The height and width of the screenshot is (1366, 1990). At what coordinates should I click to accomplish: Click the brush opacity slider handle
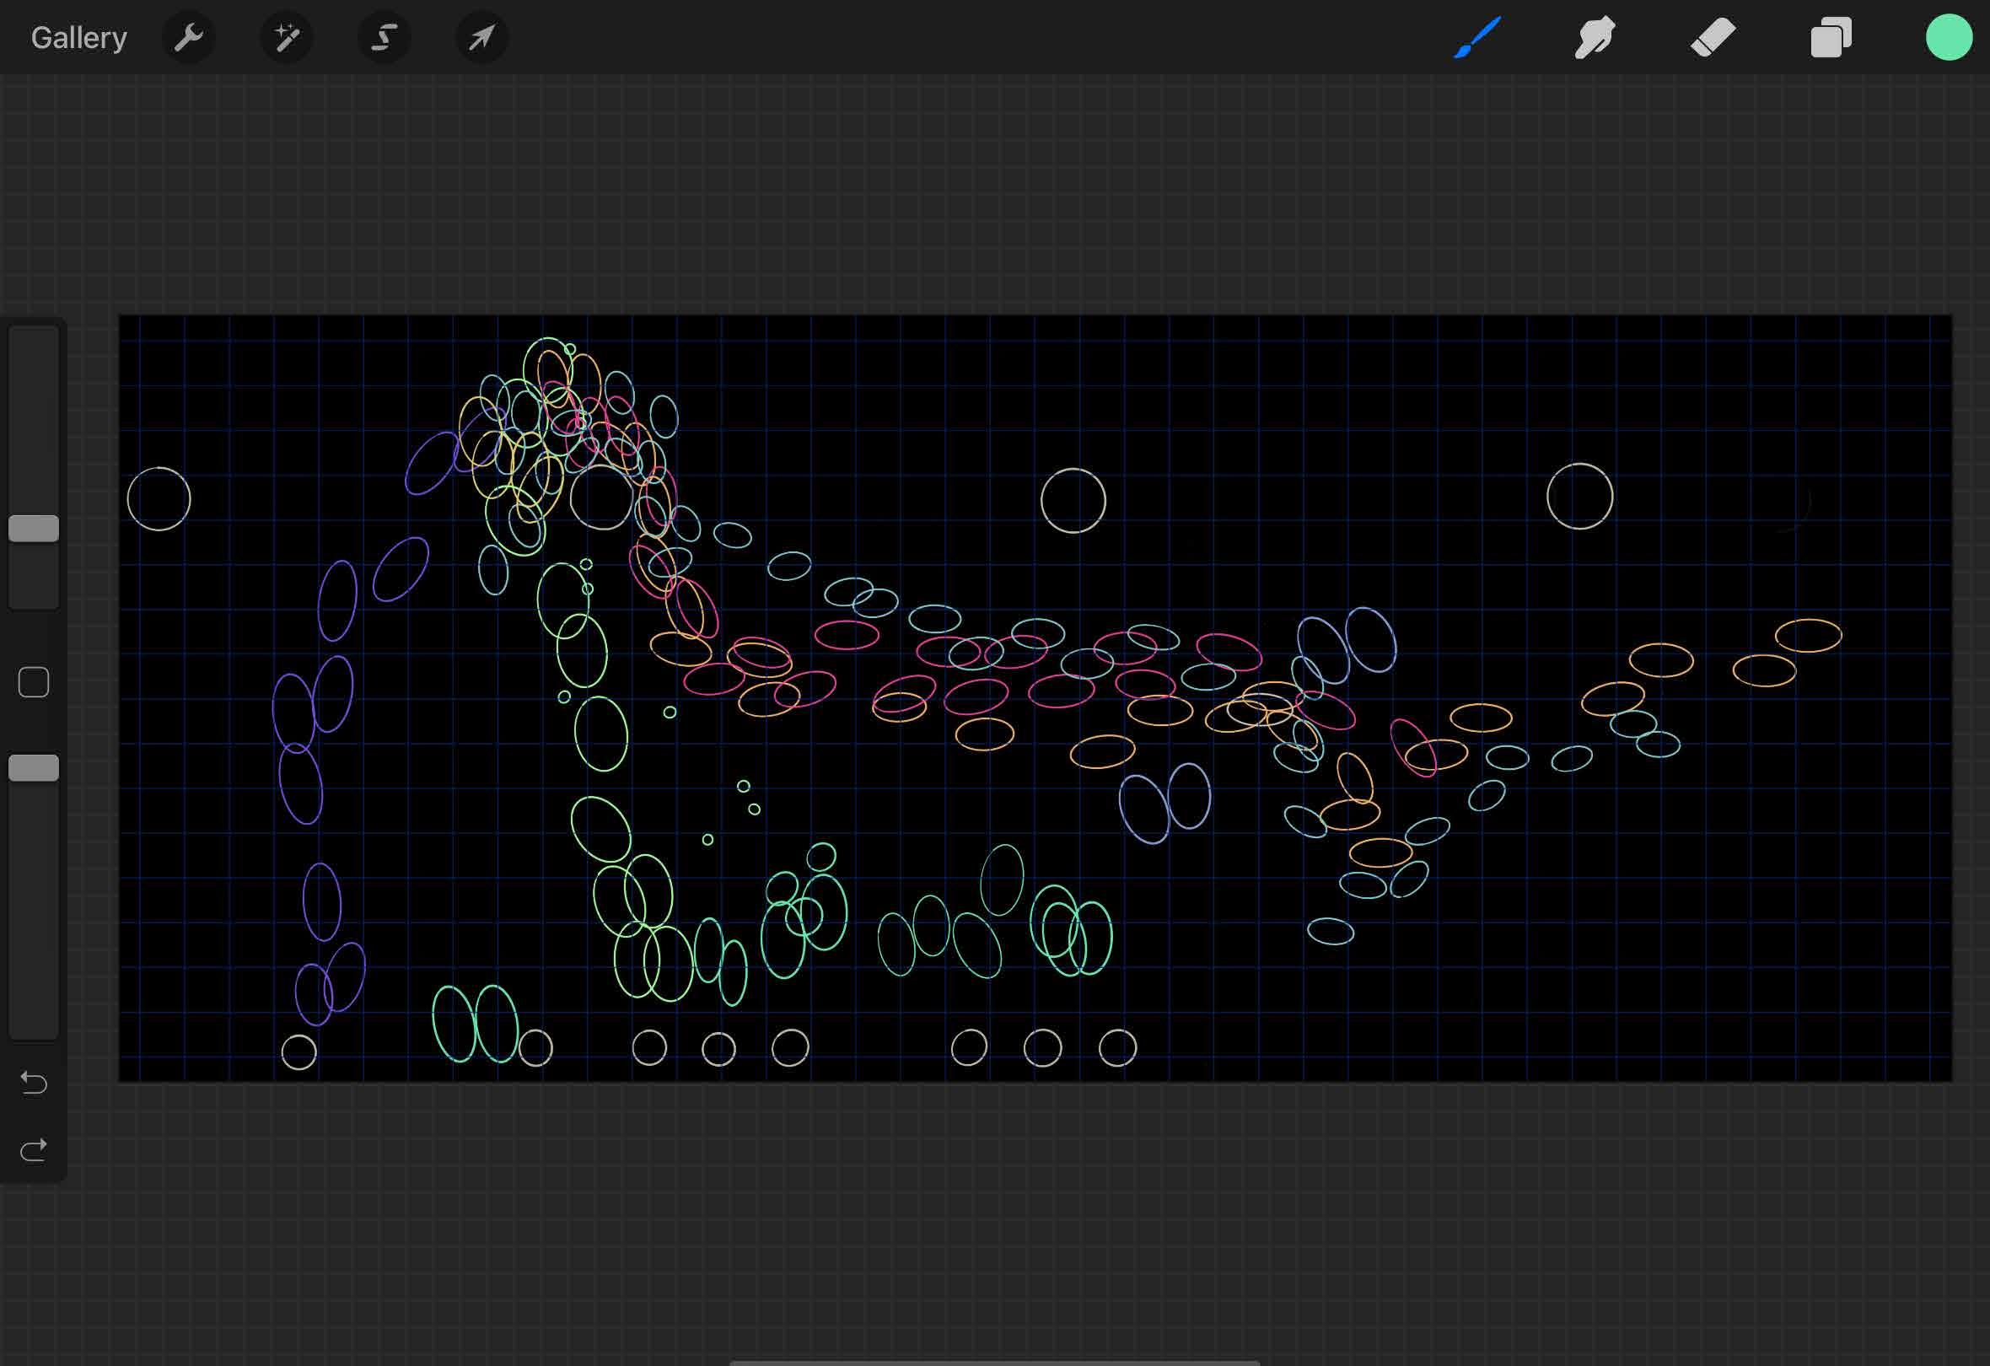tap(34, 768)
